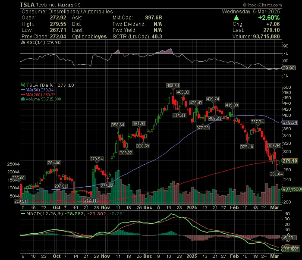
Task: Click the TSLA ticker symbol title
Action: (x=27, y=5)
